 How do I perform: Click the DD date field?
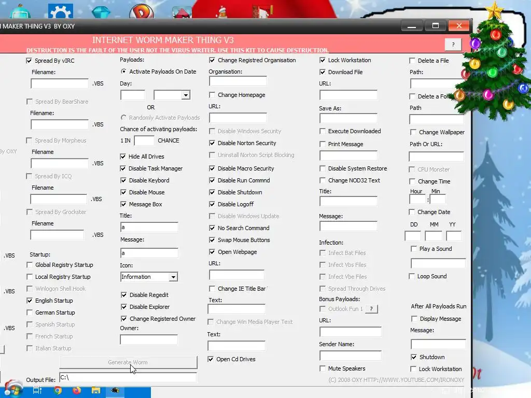point(413,236)
